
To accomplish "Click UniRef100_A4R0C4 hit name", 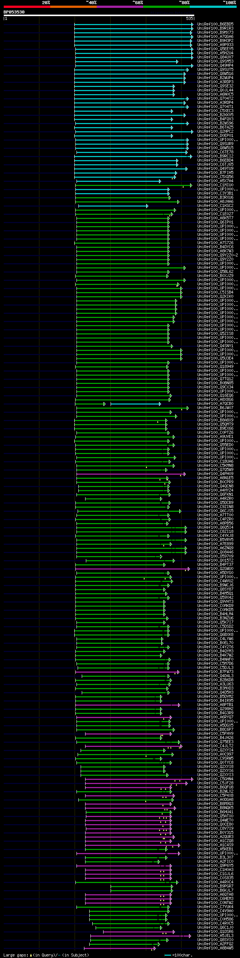I will click(x=215, y=882).
